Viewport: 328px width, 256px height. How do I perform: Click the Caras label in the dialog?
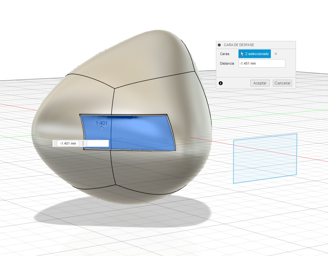pyautogui.click(x=225, y=54)
